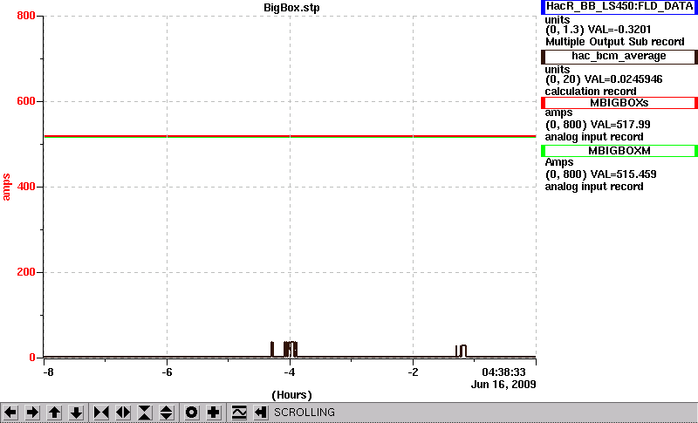
Task: Pan the graph up with the up arrow
Action: (x=54, y=413)
